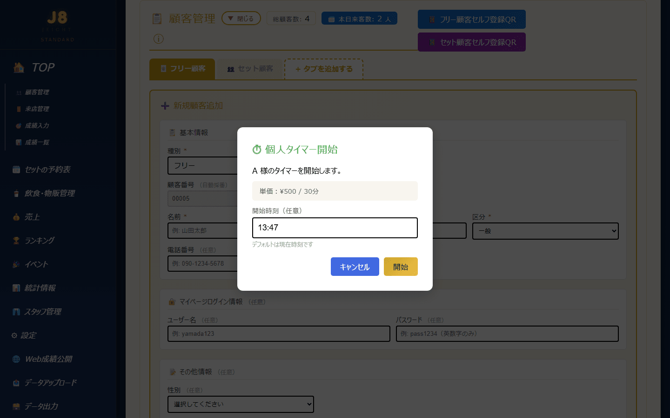The image size is (670, 418).
Task: Click the パスワード input field
Action: (507, 333)
